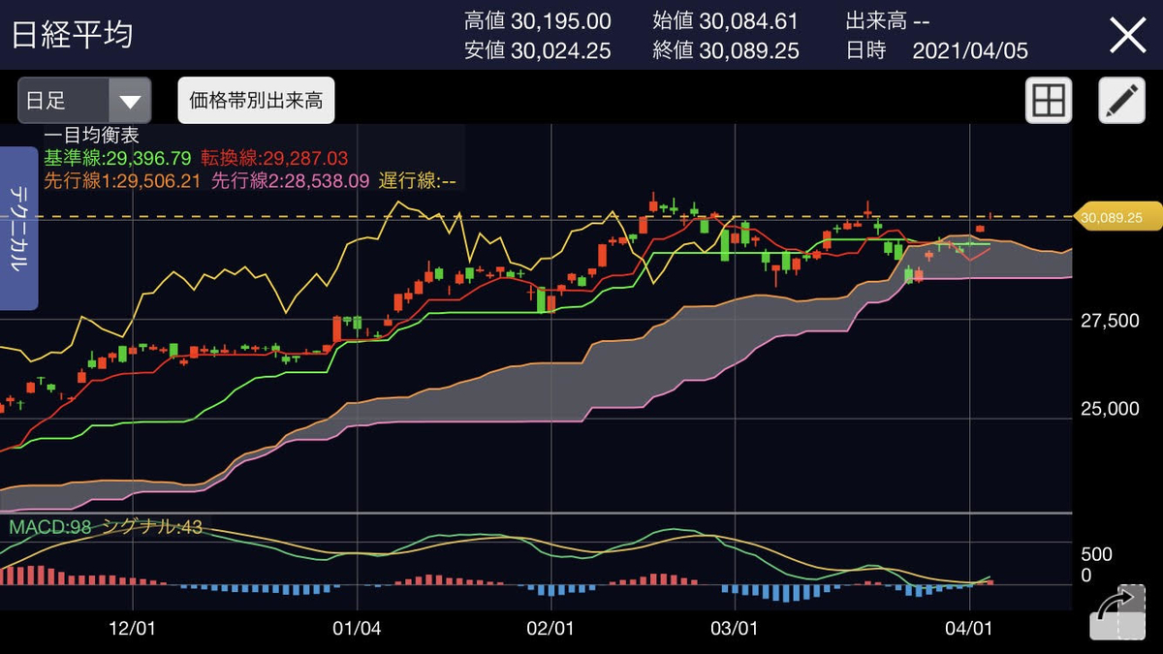Tap the 03/01 date axis label
1163x654 pixels.
point(734,629)
